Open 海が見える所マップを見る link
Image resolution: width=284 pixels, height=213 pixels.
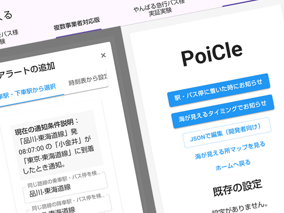tap(230, 150)
